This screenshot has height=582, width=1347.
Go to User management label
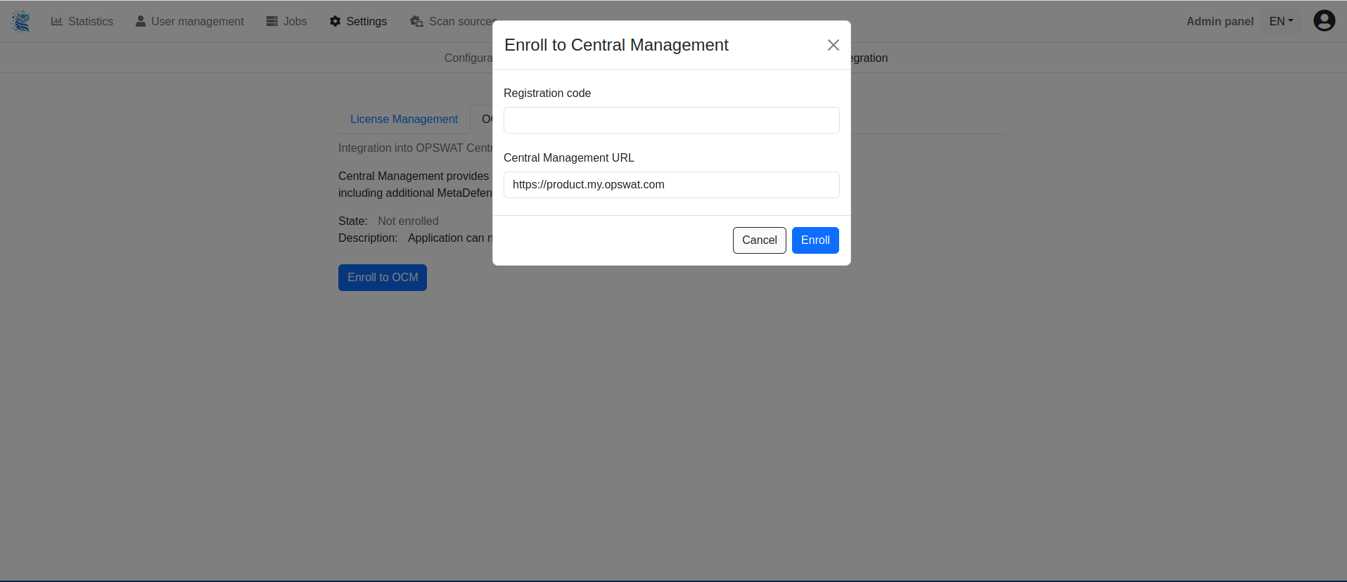click(x=198, y=21)
